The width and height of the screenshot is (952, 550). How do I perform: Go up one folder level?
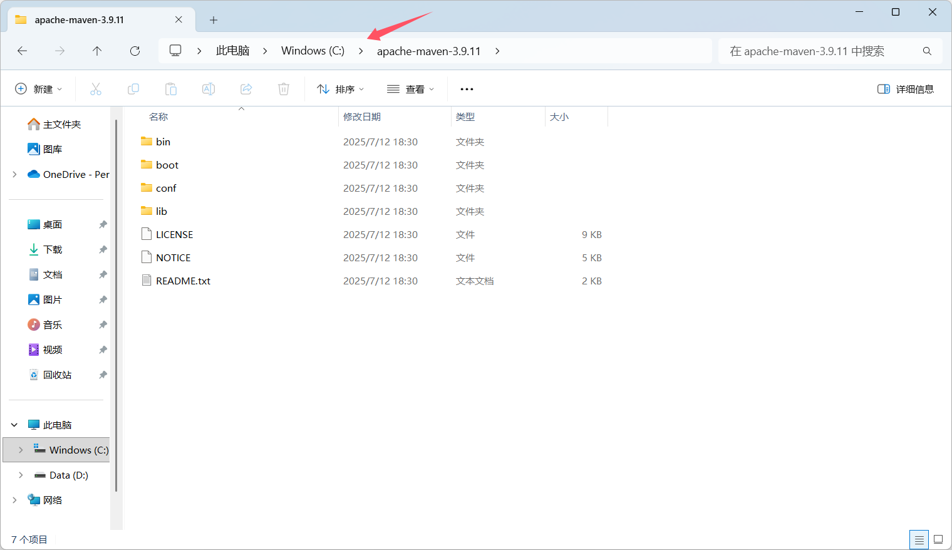(97, 51)
